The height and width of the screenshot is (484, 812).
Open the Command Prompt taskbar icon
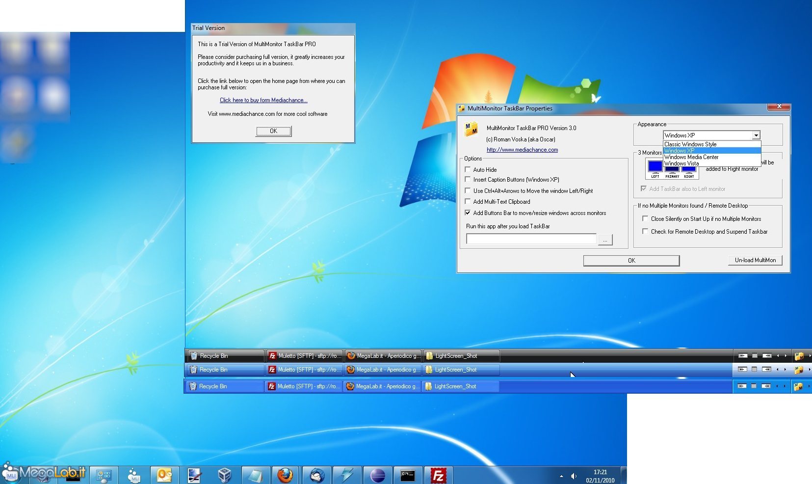(408, 475)
